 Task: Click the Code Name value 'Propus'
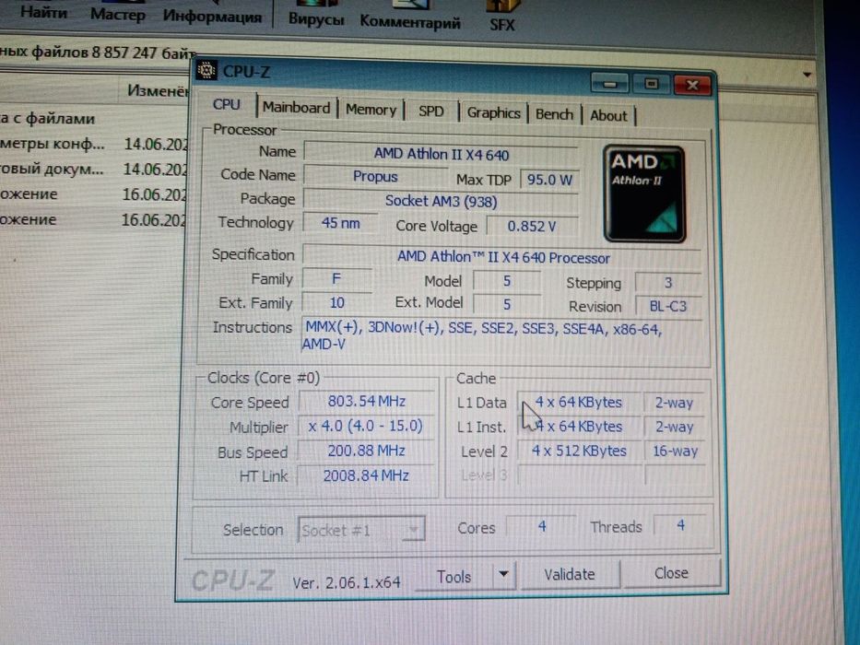tap(375, 177)
